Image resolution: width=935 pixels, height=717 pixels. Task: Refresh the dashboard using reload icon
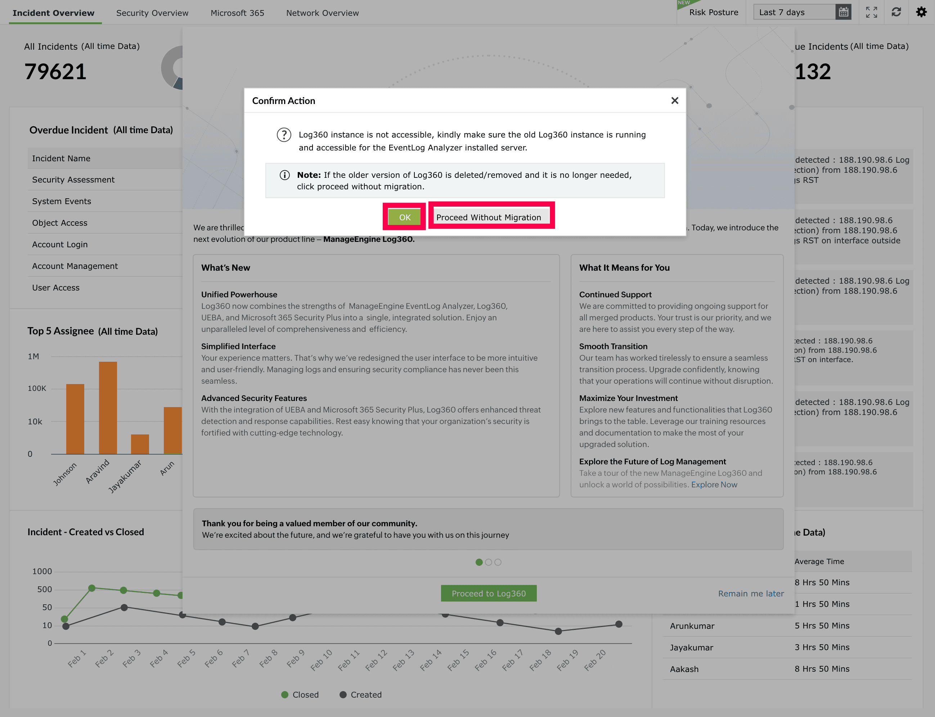(896, 12)
